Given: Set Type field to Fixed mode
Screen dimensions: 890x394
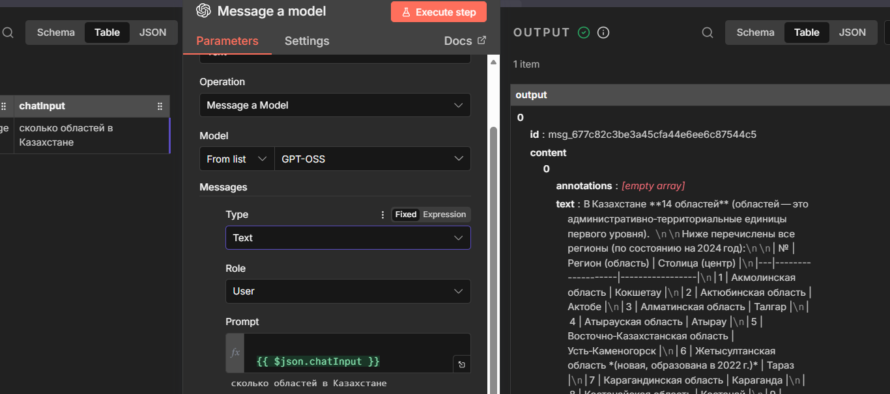Looking at the screenshot, I should coord(405,215).
